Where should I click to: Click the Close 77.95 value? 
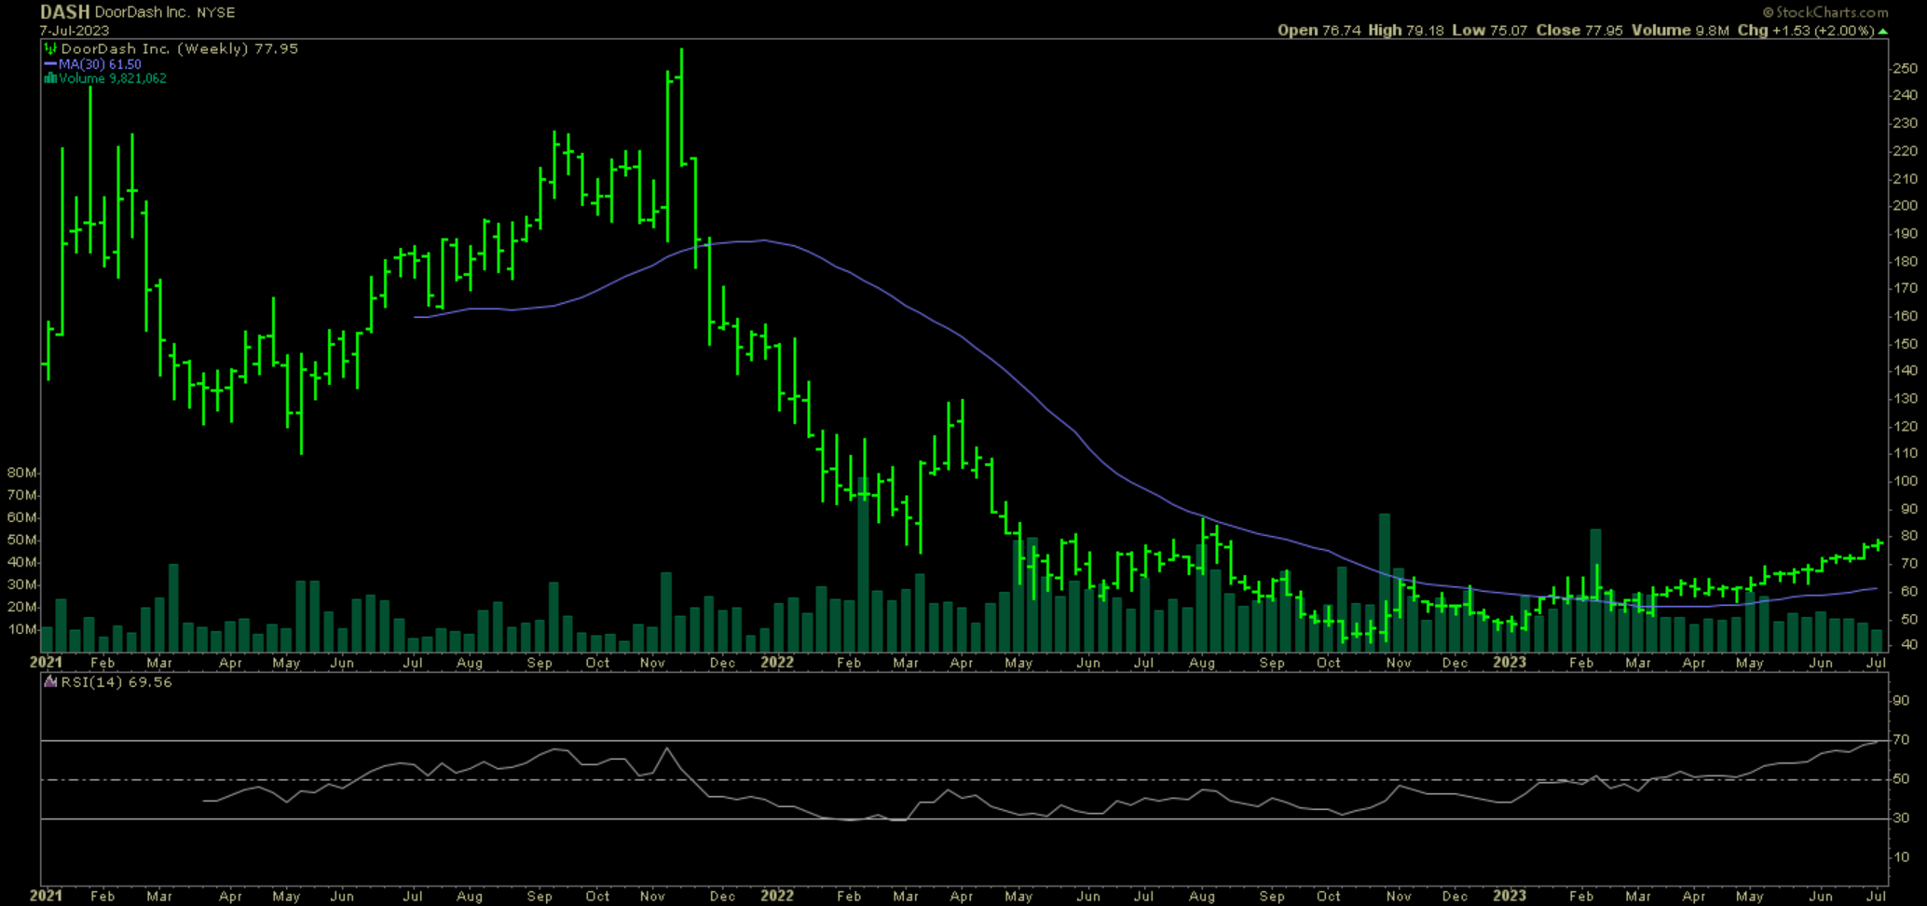[1579, 31]
